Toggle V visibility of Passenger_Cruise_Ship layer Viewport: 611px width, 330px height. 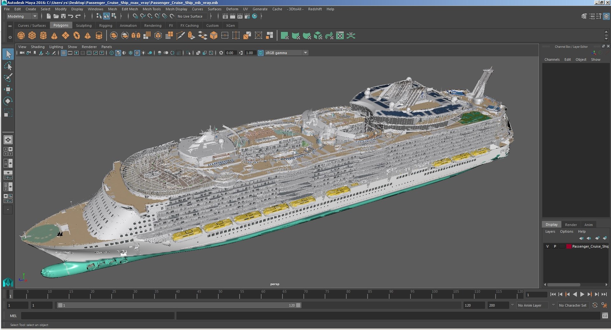coord(547,246)
